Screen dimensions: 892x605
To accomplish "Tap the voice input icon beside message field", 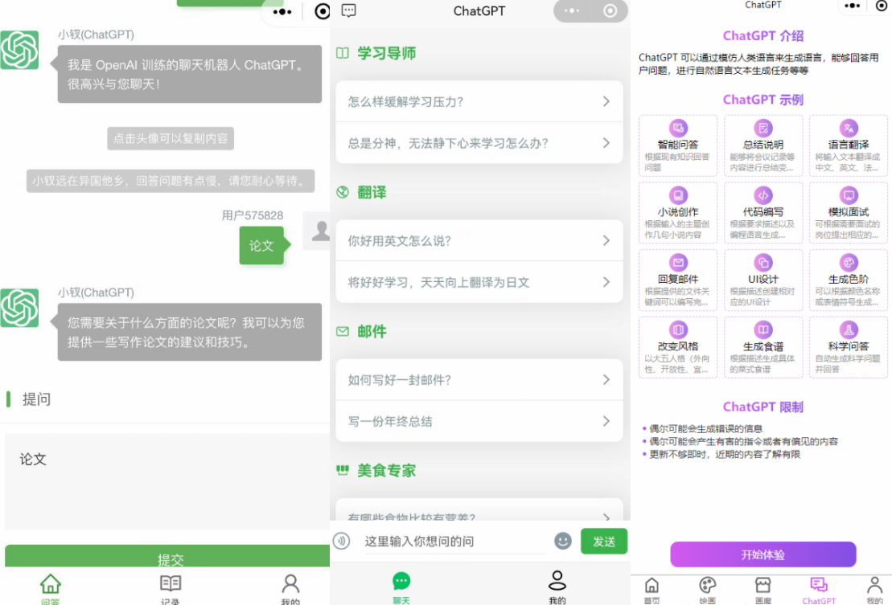I will pos(341,540).
